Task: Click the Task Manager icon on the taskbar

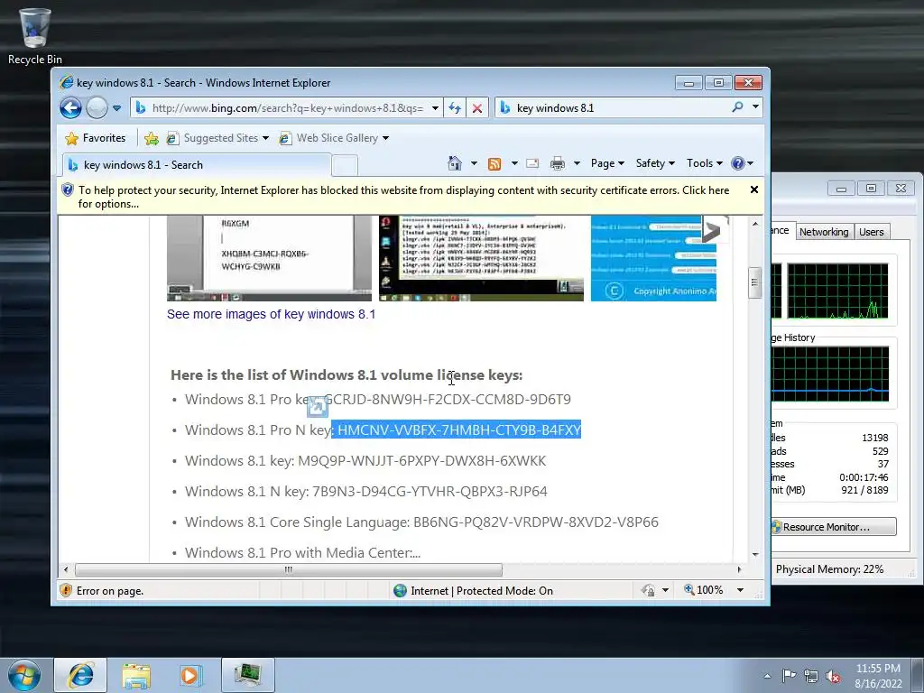Action: click(248, 675)
